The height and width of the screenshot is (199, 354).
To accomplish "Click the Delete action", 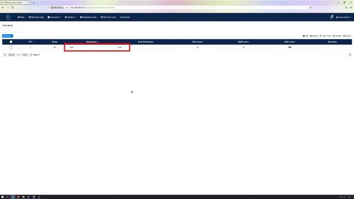I will click(x=314, y=36).
